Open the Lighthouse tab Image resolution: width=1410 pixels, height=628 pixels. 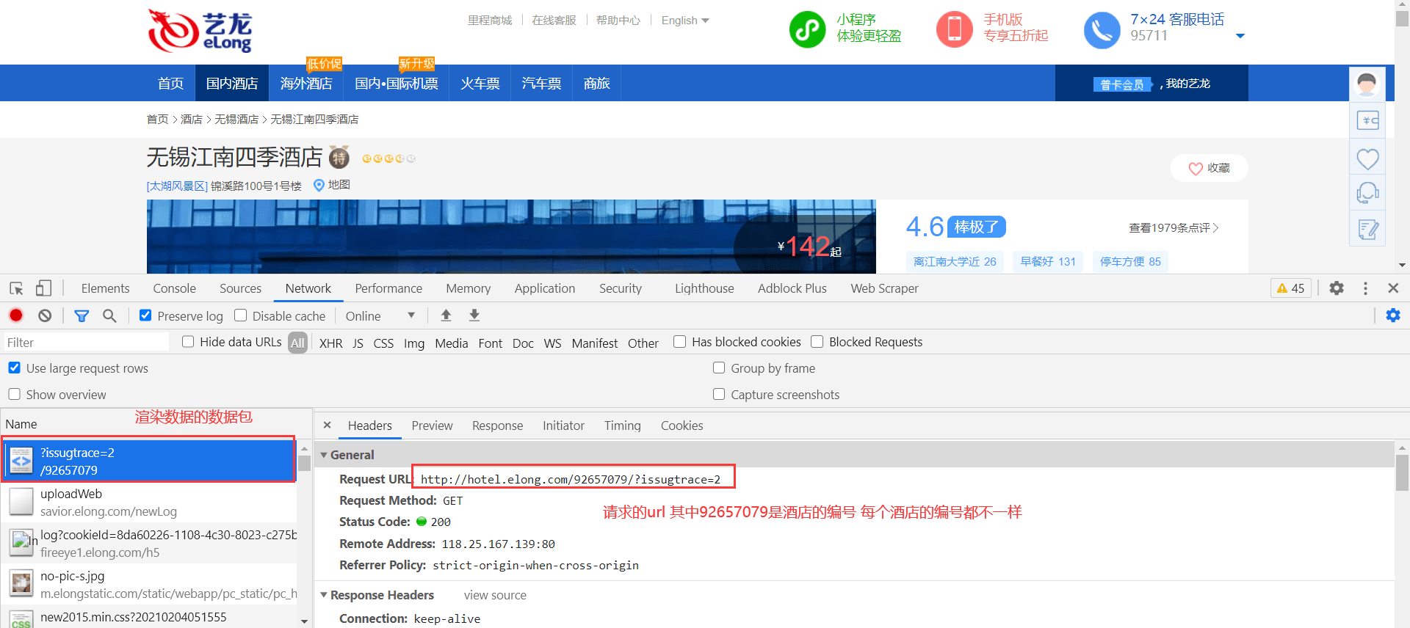pos(704,288)
